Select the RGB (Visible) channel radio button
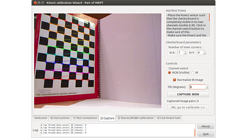Image resolution: width=247 pixels, height=138 pixels. 169,72
